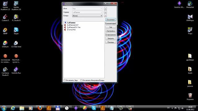Open the Чат window button
The height and width of the screenshot is (111, 198).
click(111, 27)
